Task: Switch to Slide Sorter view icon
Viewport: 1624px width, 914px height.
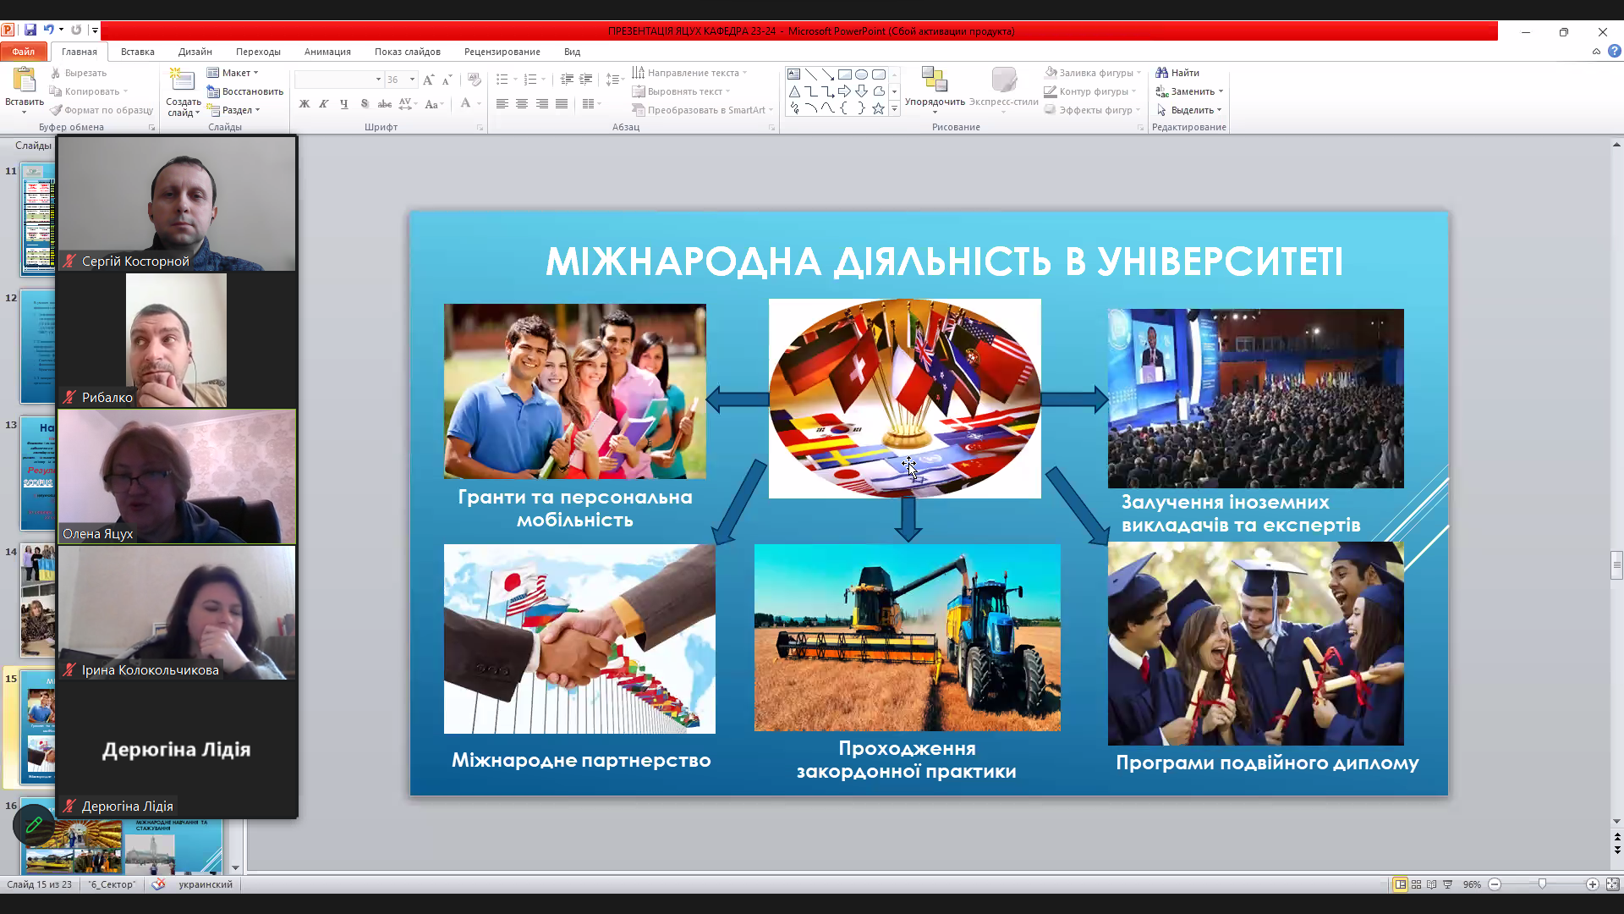Action: pos(1416,884)
